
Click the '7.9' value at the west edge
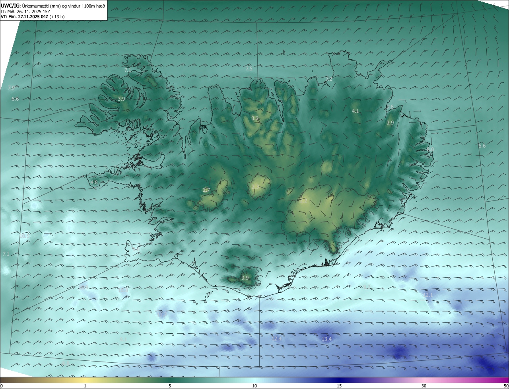[11, 88]
